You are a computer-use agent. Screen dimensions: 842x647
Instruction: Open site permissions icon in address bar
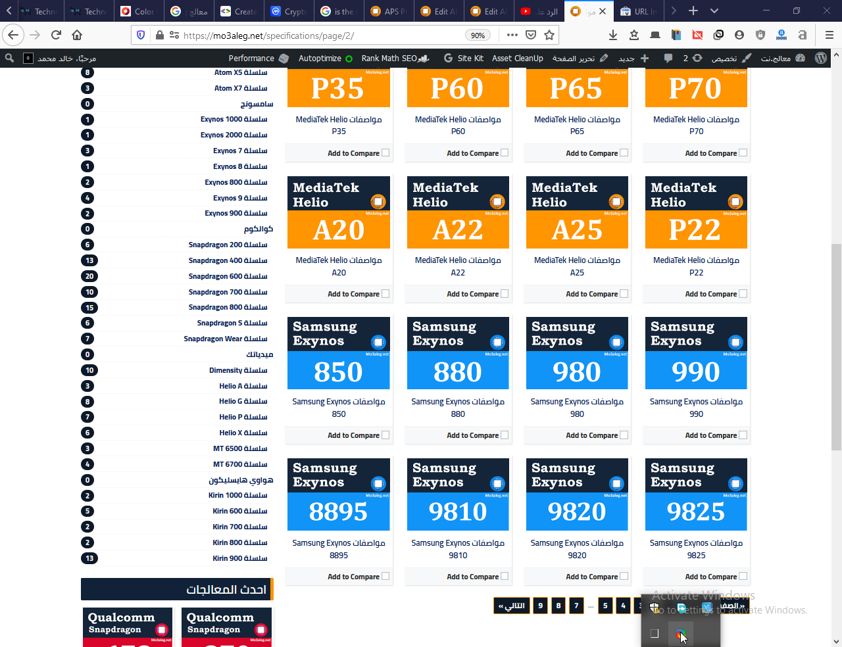[174, 35]
